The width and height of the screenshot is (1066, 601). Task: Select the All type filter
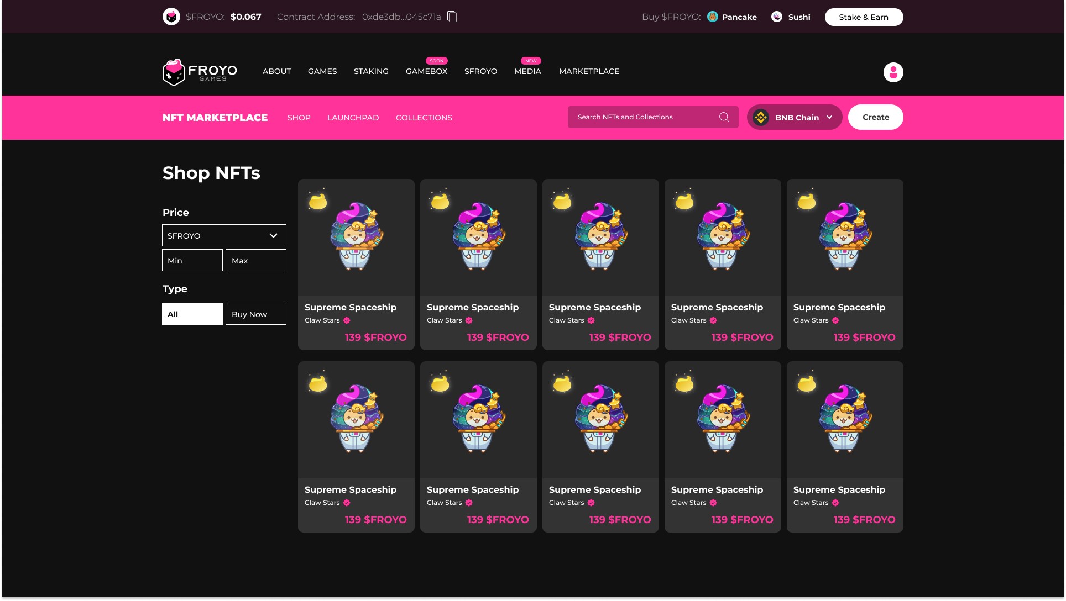pyautogui.click(x=192, y=314)
